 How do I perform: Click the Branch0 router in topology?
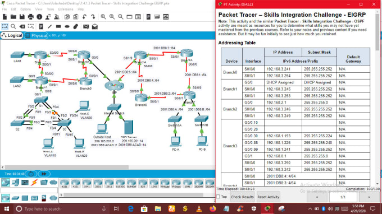(x=85, y=82)
